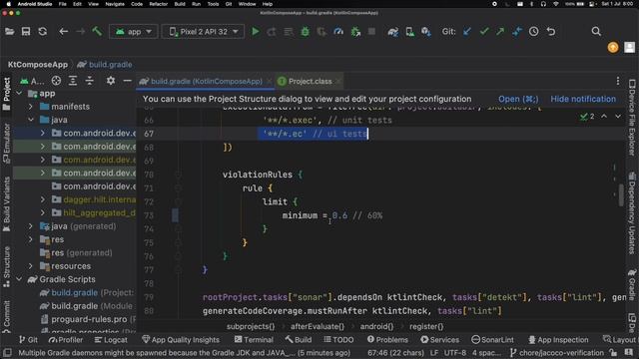Open the Build menu
The image size is (639, 359).
coord(180,4)
